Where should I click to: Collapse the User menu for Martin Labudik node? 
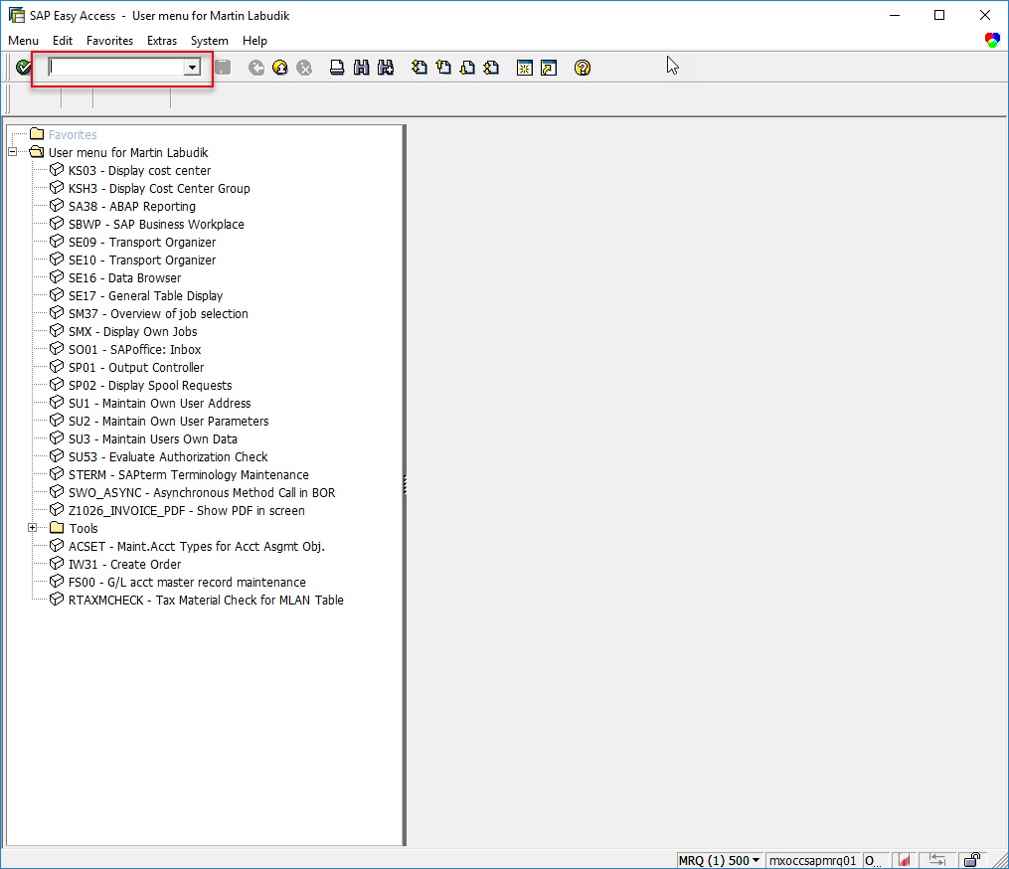(12, 152)
